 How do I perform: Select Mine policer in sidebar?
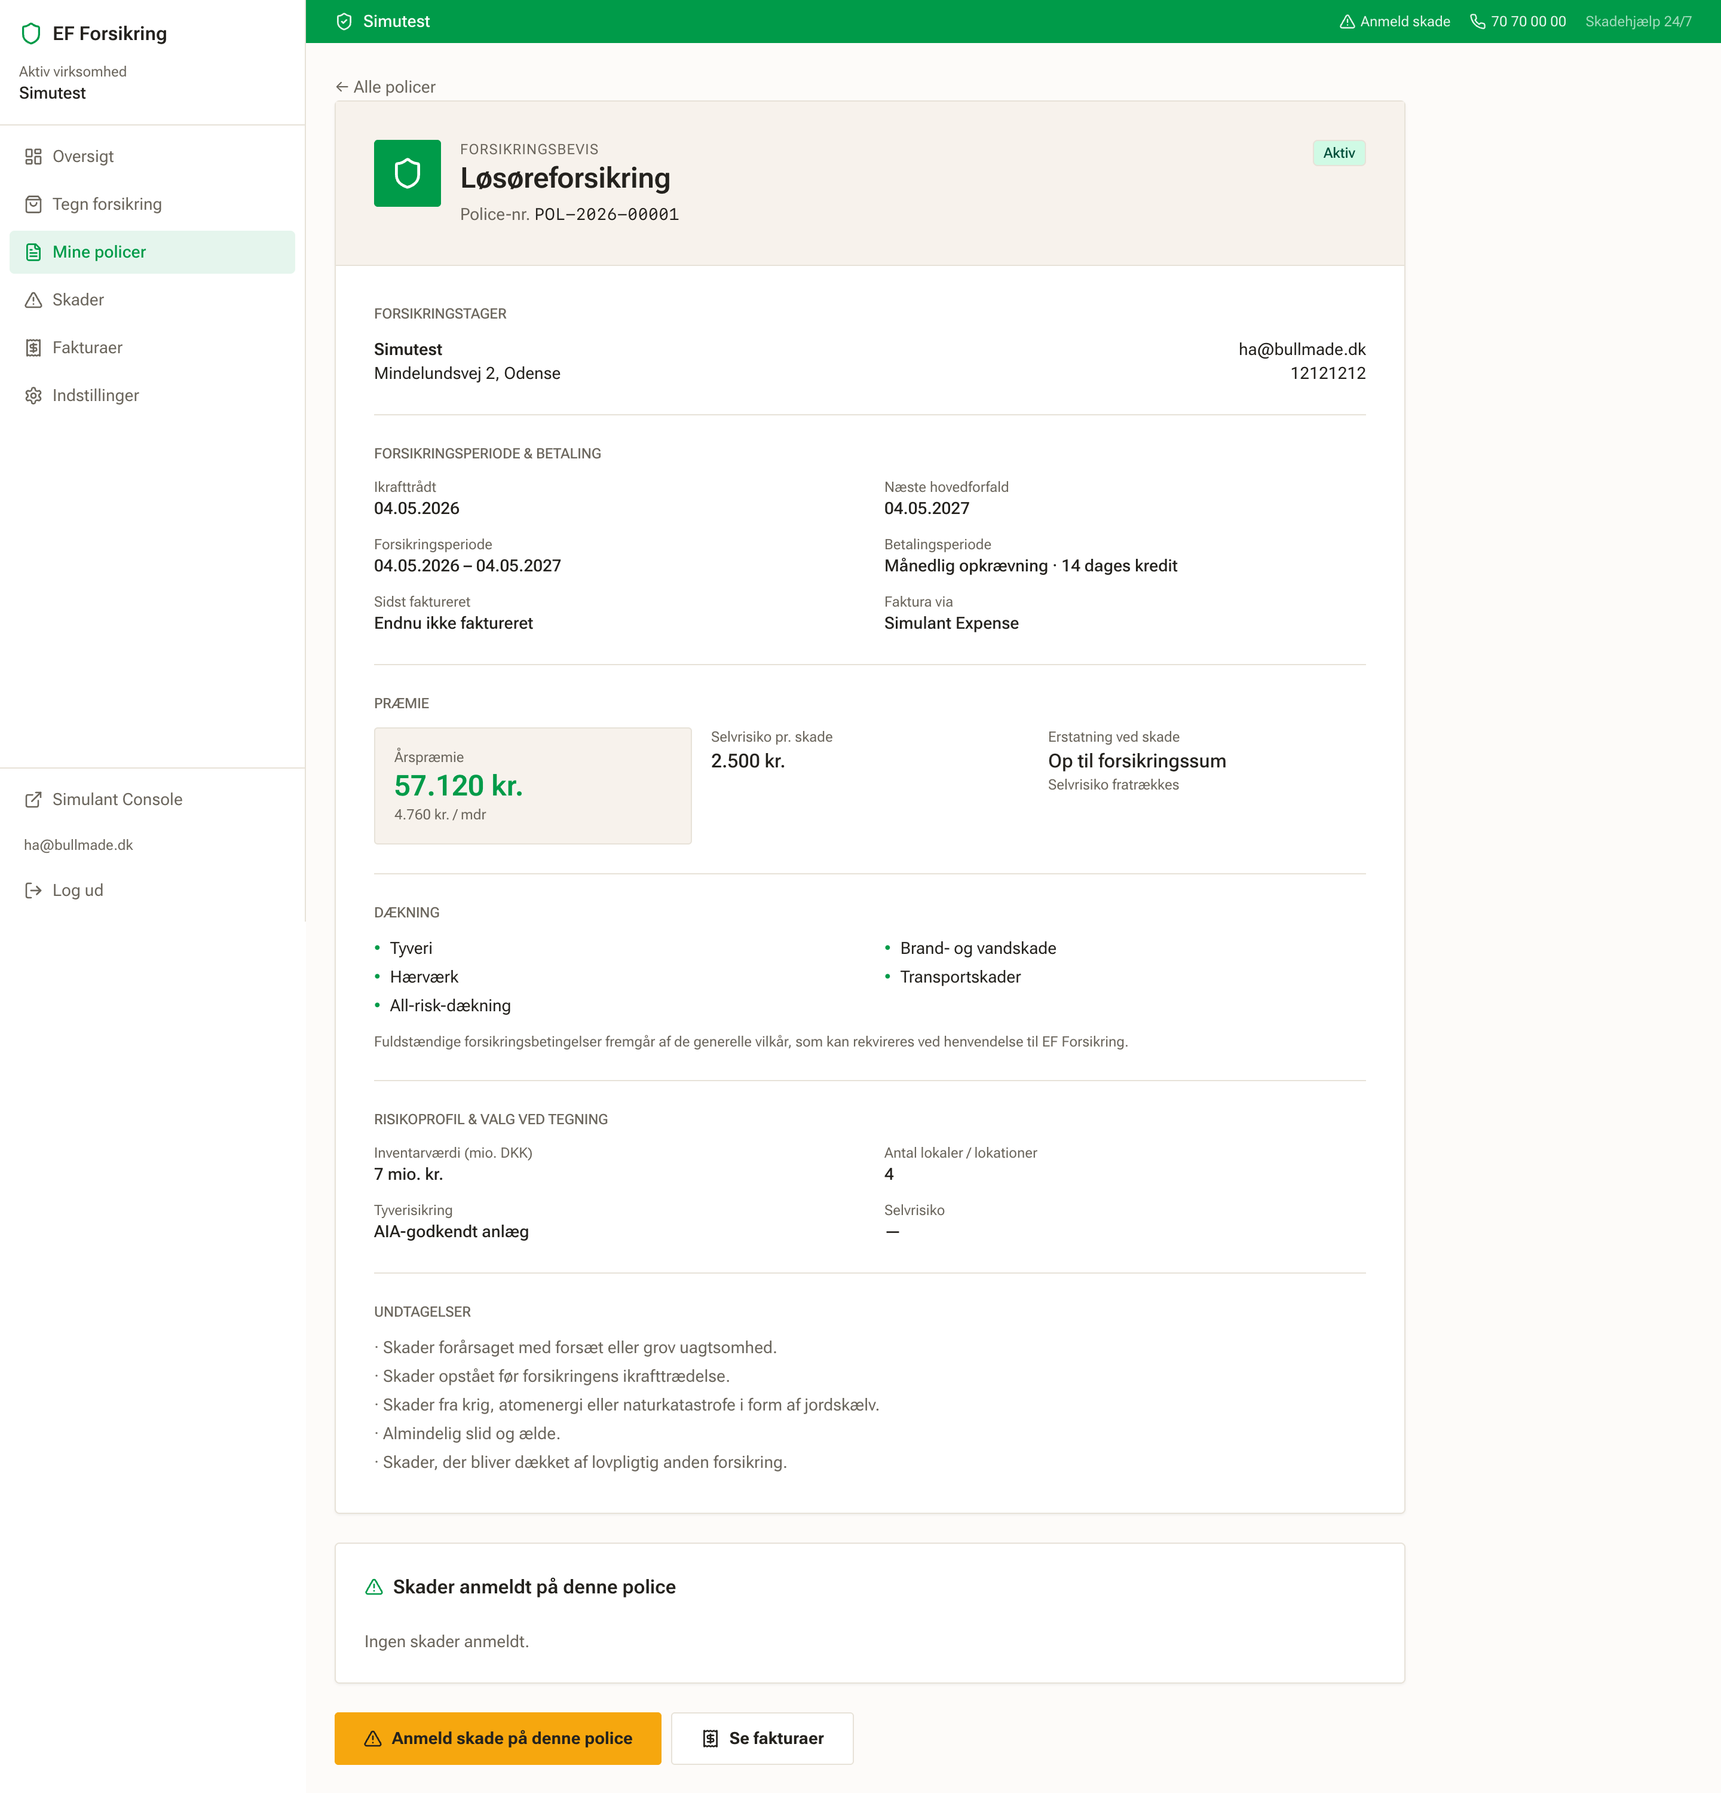[152, 252]
